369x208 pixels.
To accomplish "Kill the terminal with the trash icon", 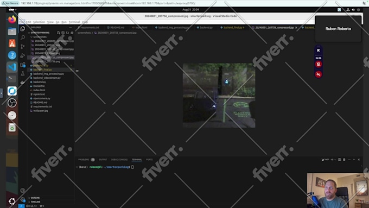I will [344, 160].
